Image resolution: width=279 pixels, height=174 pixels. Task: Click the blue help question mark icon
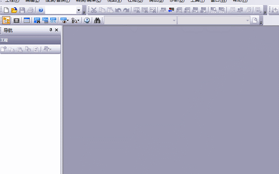(41, 11)
